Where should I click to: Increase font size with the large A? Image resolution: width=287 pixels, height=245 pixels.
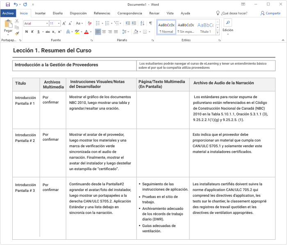pyautogui.click(x=64, y=23)
